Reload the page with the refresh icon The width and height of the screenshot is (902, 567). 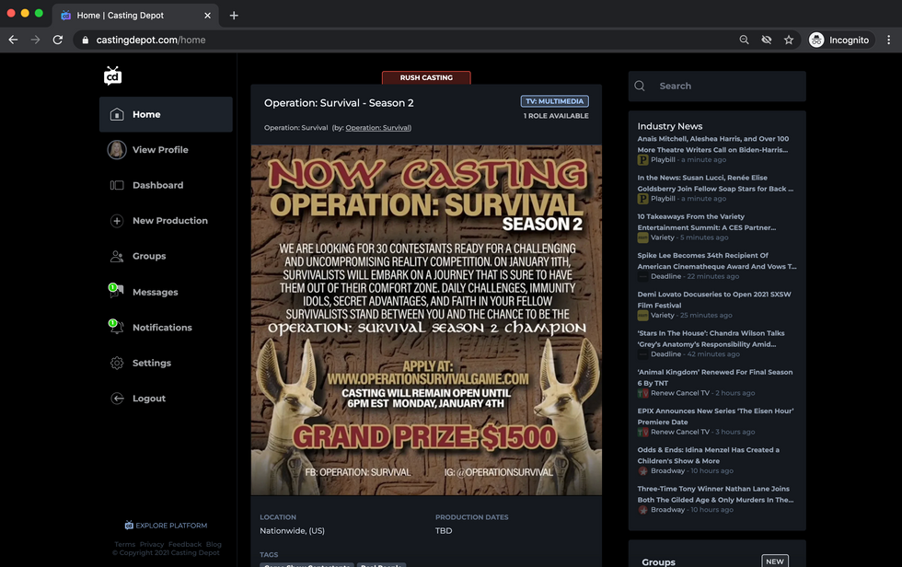coord(57,40)
